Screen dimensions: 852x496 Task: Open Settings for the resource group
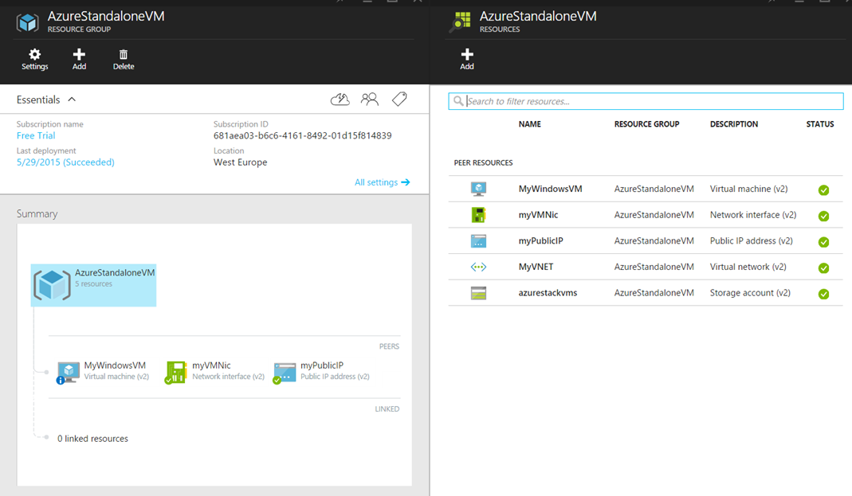pyautogui.click(x=34, y=59)
